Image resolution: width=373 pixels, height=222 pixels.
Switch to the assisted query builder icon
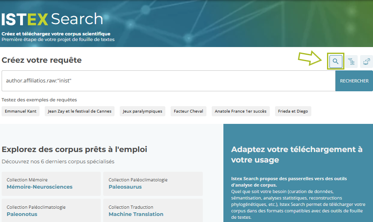(351, 62)
